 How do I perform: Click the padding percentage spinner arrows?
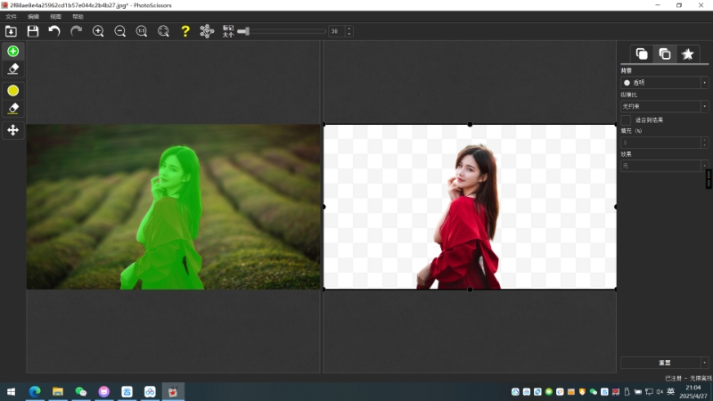[704, 143]
